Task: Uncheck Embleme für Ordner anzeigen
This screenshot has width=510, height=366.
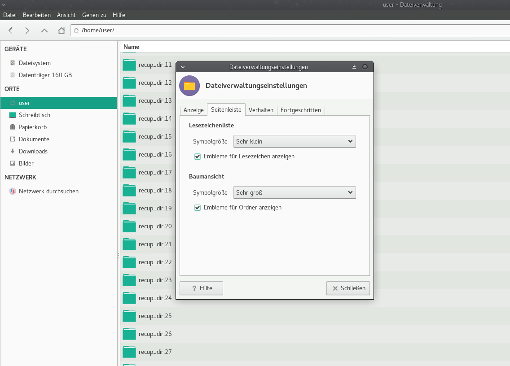Action: coord(198,208)
